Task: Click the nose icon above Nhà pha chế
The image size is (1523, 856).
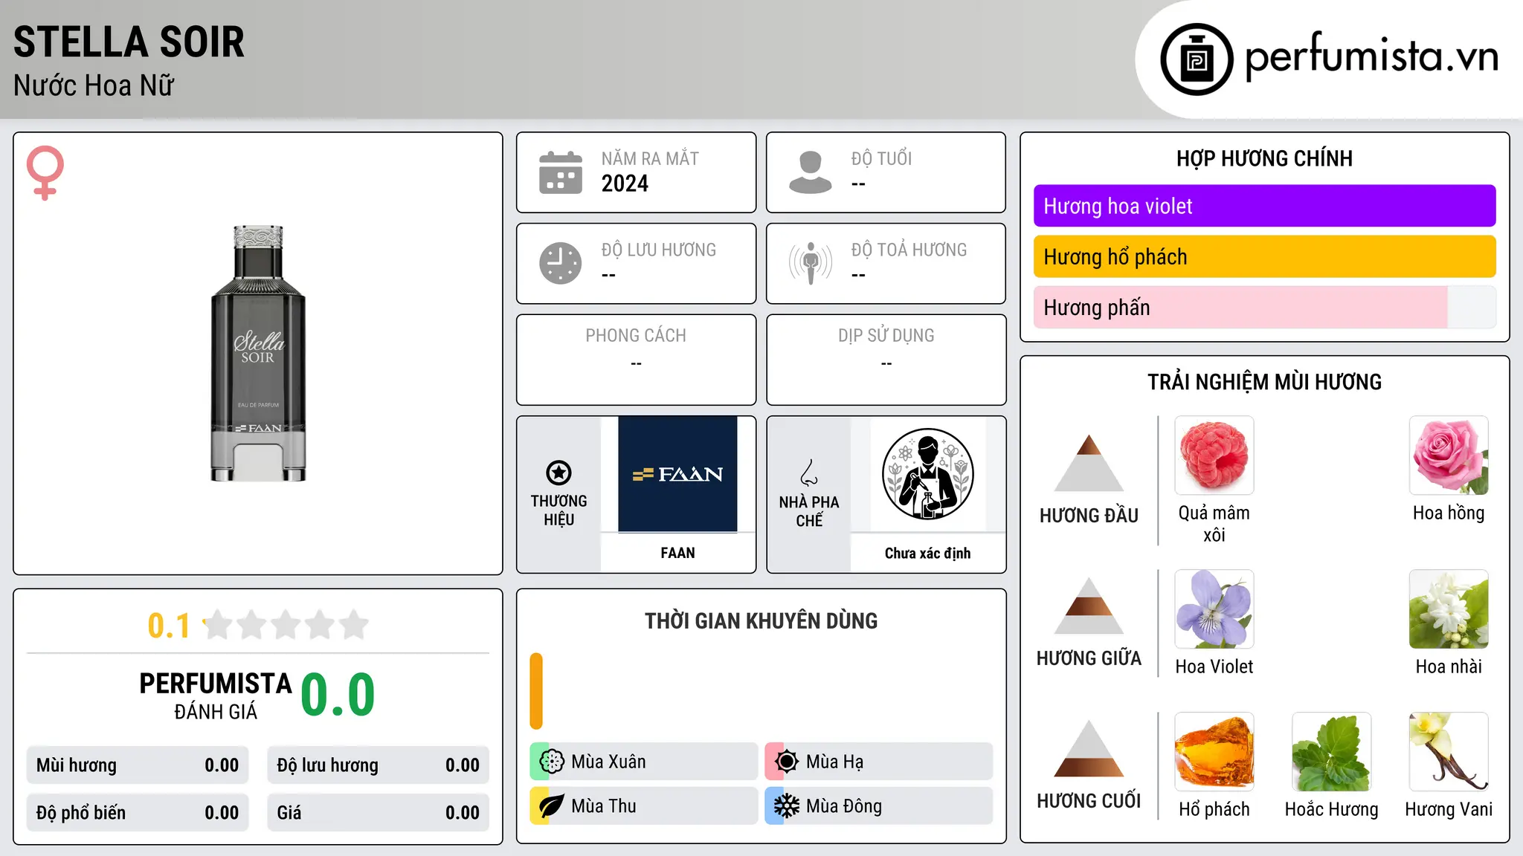Action: point(809,473)
